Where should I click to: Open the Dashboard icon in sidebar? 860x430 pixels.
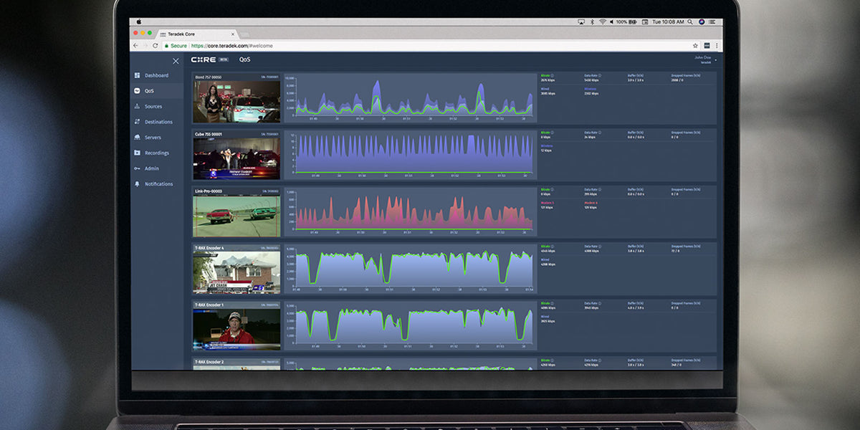137,75
